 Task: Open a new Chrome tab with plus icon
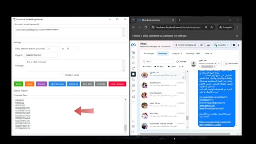click(179, 20)
